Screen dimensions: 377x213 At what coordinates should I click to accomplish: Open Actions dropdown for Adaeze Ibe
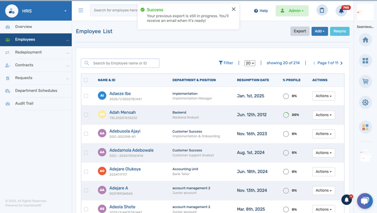[323, 96]
